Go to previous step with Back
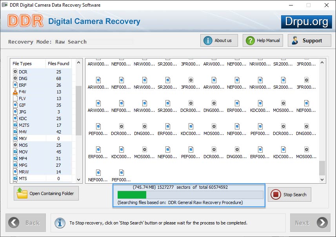This screenshot has width=336, height=237. tap(26, 222)
